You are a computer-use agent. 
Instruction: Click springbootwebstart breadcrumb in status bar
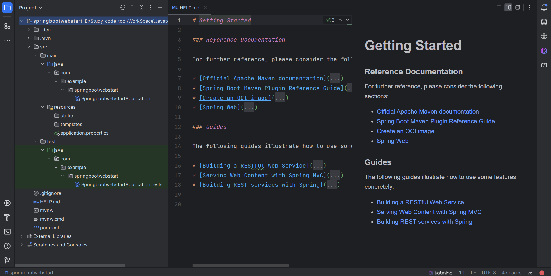29,273
